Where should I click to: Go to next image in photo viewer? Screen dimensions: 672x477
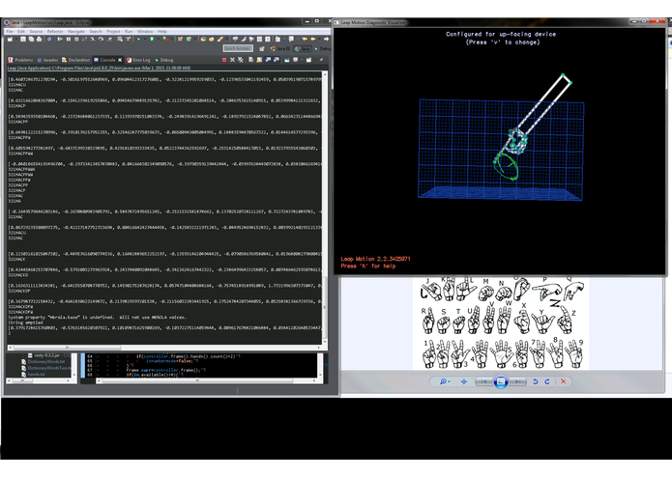click(x=517, y=381)
